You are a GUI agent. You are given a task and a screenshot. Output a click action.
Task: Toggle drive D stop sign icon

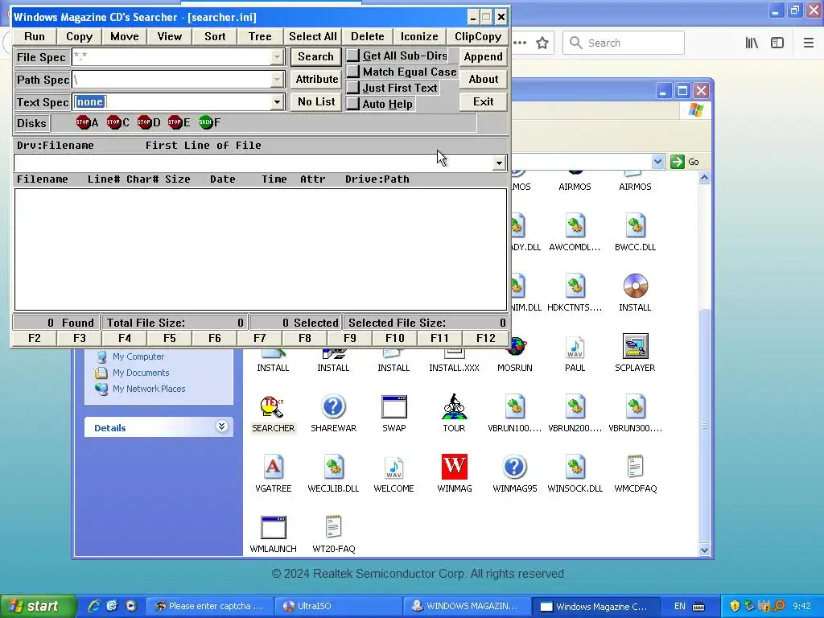144,122
